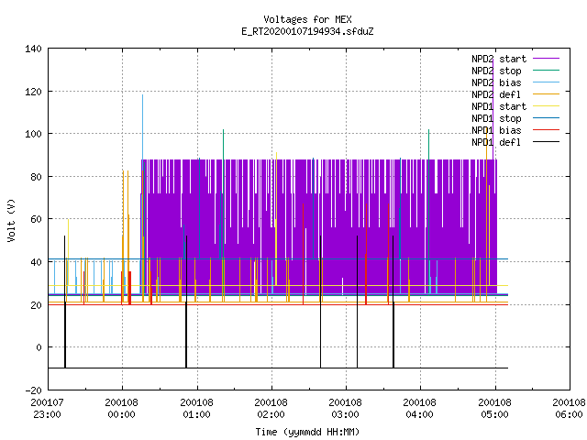Click the x-axis label 200108 06:00
Image resolution: width=587 pixels, height=440 pixels.
point(569,409)
